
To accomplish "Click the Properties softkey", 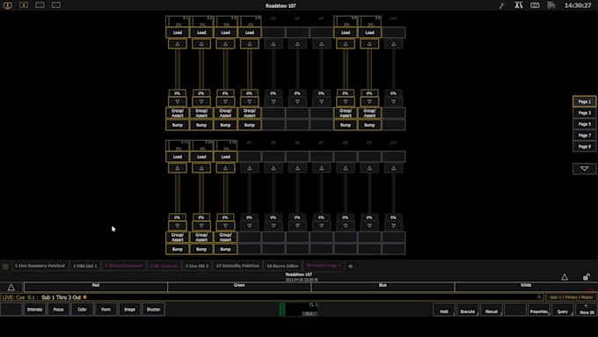I will (539, 310).
